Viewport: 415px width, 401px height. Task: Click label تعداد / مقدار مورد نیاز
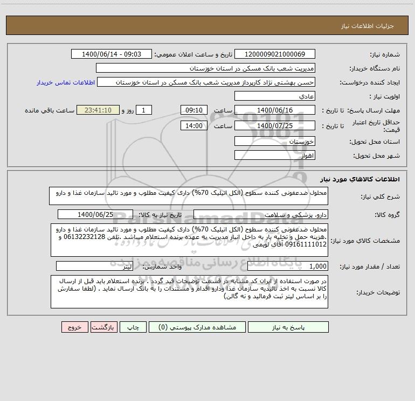click(370, 267)
